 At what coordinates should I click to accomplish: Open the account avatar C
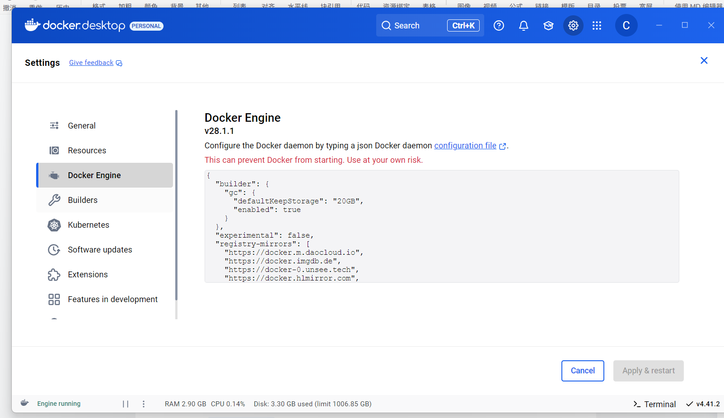(x=626, y=25)
